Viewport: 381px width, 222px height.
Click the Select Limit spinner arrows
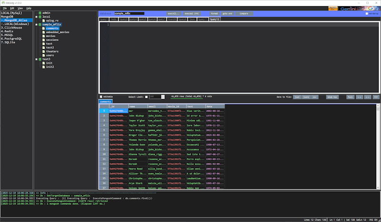click(163, 97)
